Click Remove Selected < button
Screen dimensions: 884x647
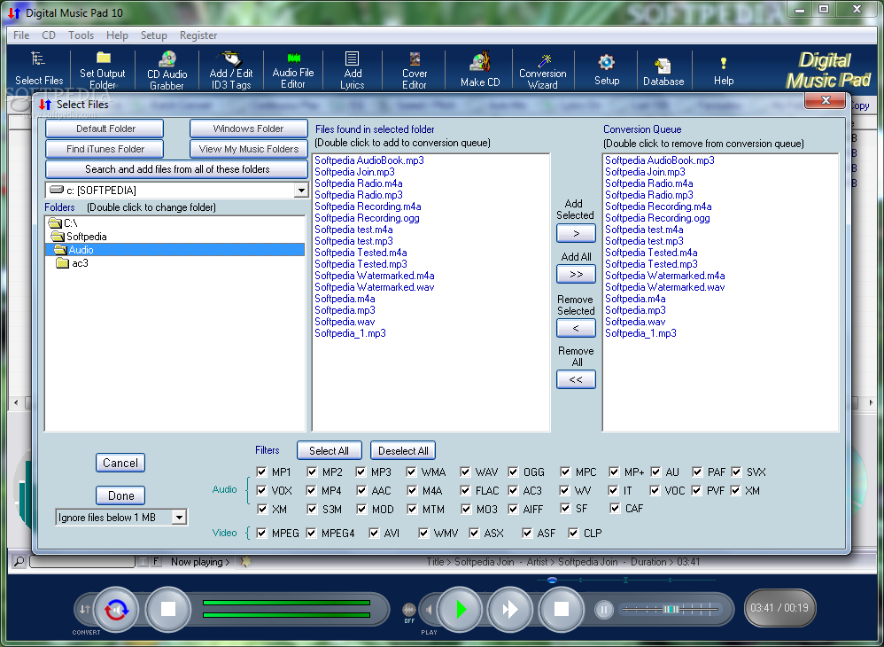tap(576, 328)
